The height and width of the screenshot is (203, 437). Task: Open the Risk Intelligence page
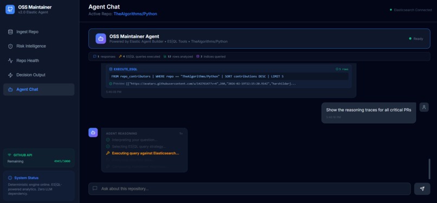click(38, 46)
